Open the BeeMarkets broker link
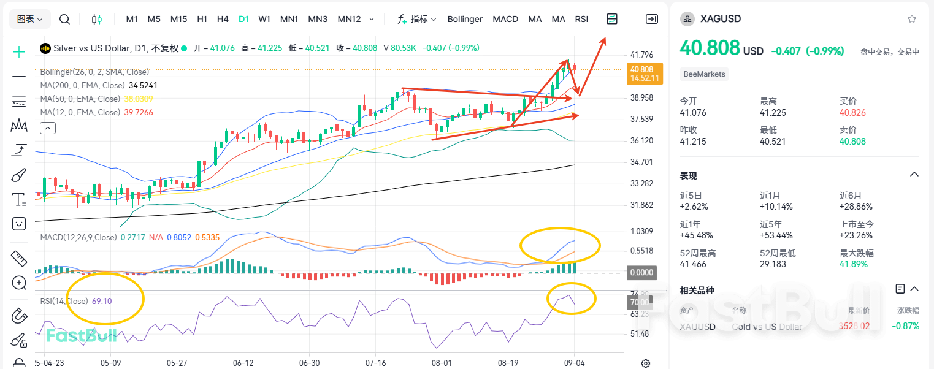934x369 pixels. [x=704, y=74]
